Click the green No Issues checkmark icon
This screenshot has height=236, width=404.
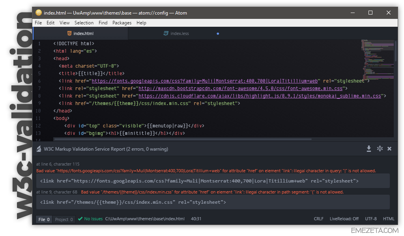80,219
